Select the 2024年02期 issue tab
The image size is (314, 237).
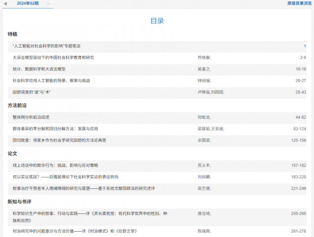tap(27, 3)
